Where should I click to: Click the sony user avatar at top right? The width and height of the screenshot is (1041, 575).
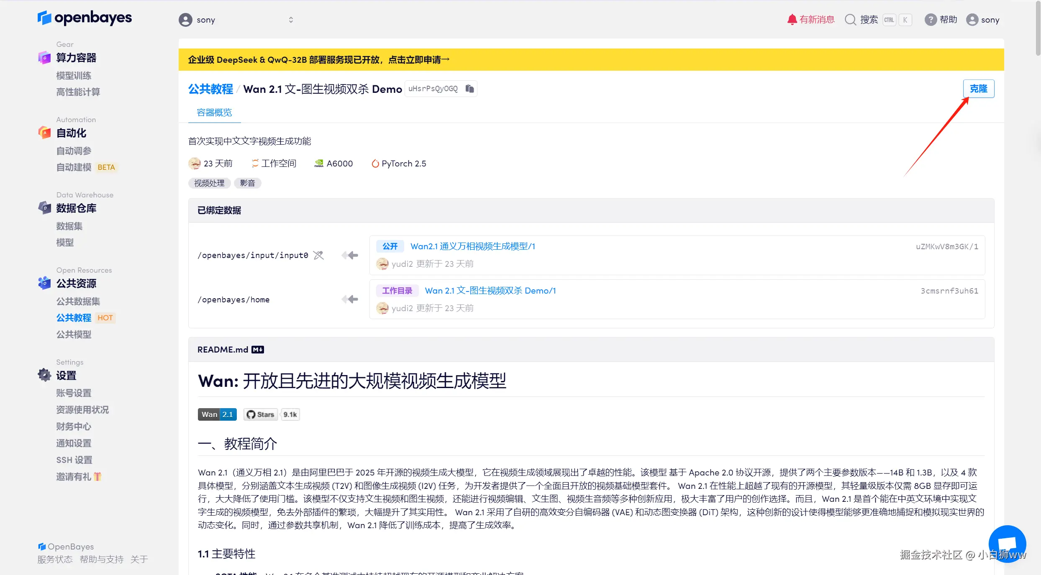point(972,20)
